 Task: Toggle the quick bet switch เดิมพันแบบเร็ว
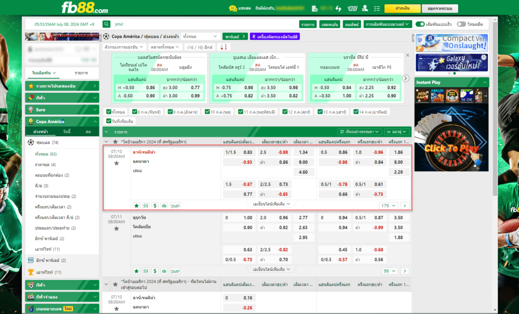point(420,24)
